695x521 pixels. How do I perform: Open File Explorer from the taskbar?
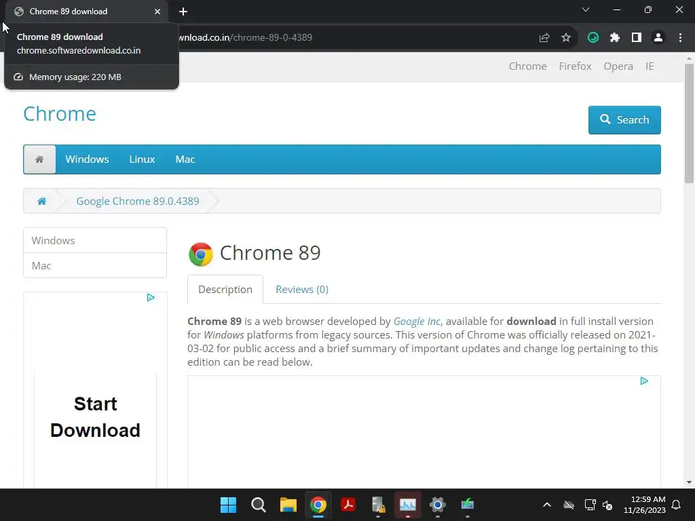click(x=288, y=505)
